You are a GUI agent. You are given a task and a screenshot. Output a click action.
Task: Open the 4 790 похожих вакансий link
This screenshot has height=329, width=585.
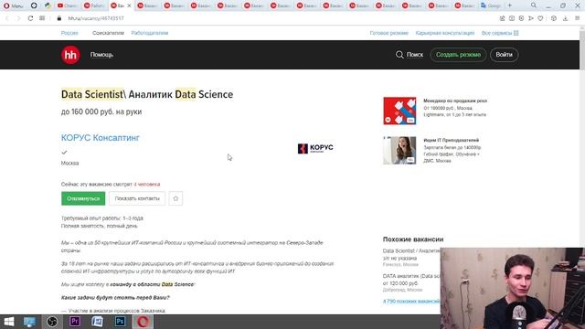(x=411, y=301)
